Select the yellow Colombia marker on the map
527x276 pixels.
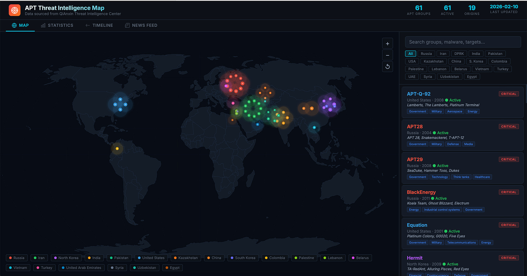pos(117,148)
